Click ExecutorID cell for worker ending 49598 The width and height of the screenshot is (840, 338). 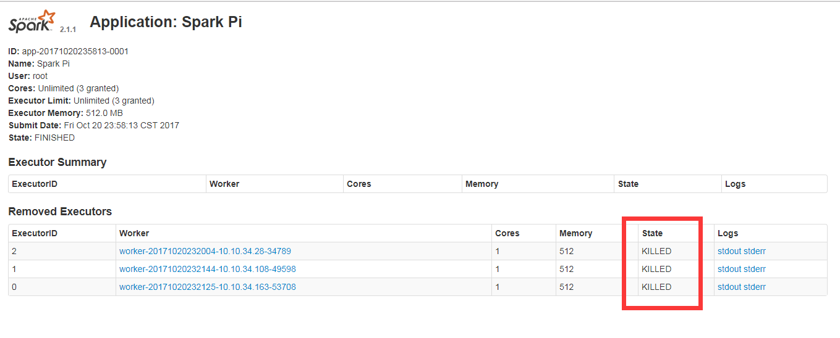[x=62, y=269]
